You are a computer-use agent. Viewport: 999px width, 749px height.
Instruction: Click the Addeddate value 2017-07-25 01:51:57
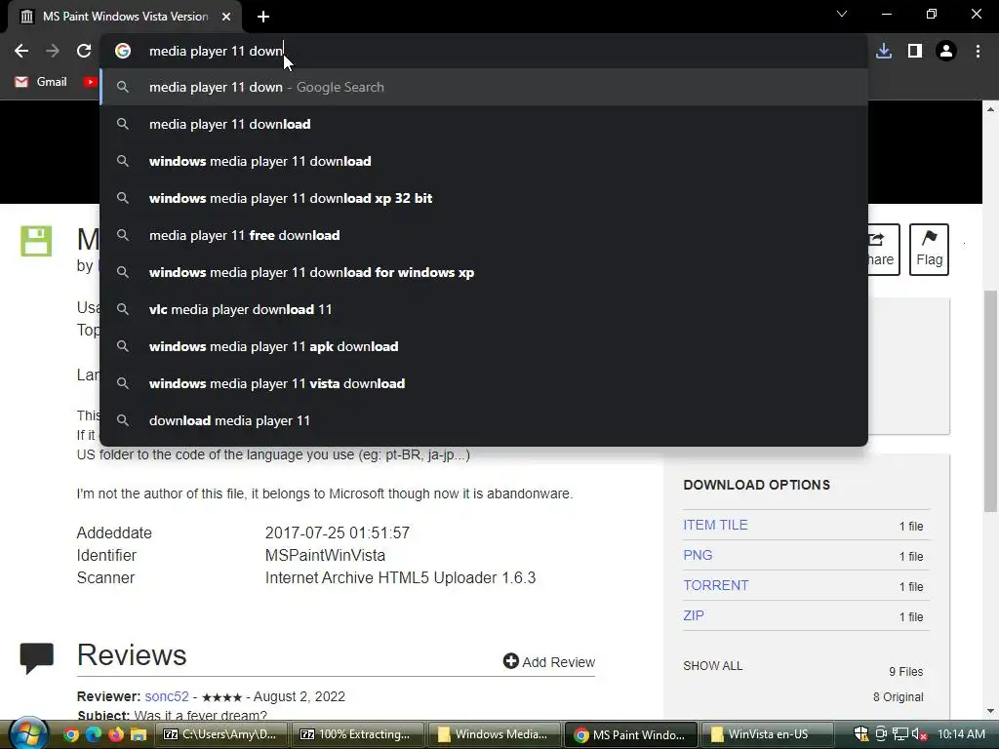(x=337, y=532)
